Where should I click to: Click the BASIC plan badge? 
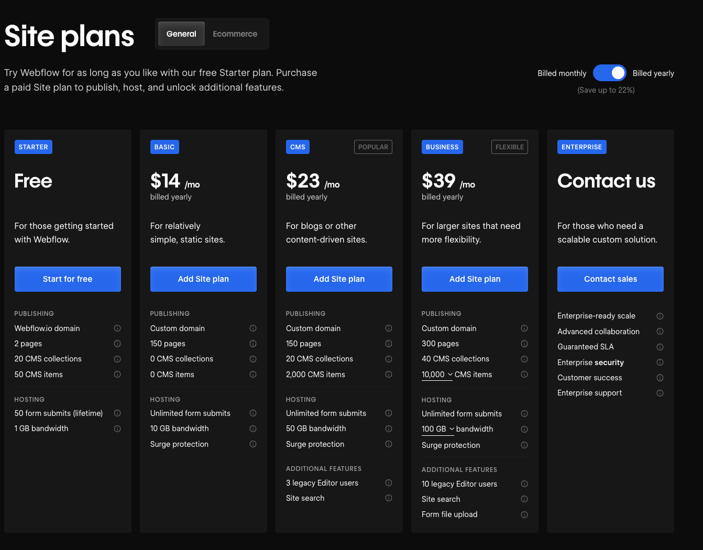[164, 147]
